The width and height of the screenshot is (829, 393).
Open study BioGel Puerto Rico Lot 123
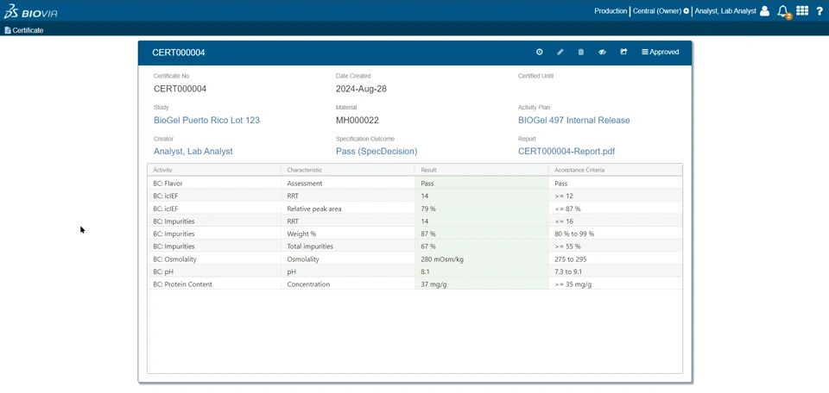(x=206, y=121)
